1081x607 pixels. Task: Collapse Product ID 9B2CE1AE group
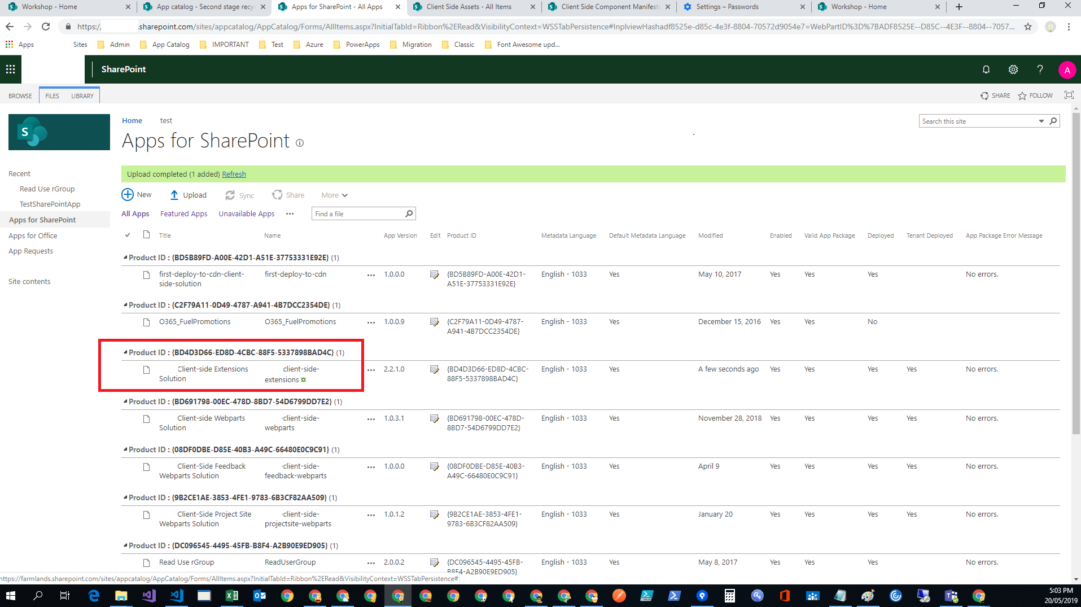(125, 497)
